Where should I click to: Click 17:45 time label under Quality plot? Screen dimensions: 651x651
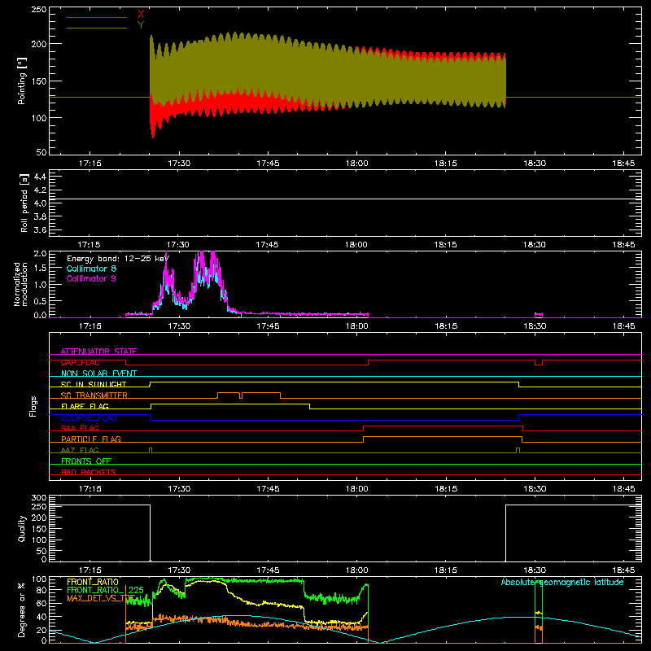pos(268,570)
